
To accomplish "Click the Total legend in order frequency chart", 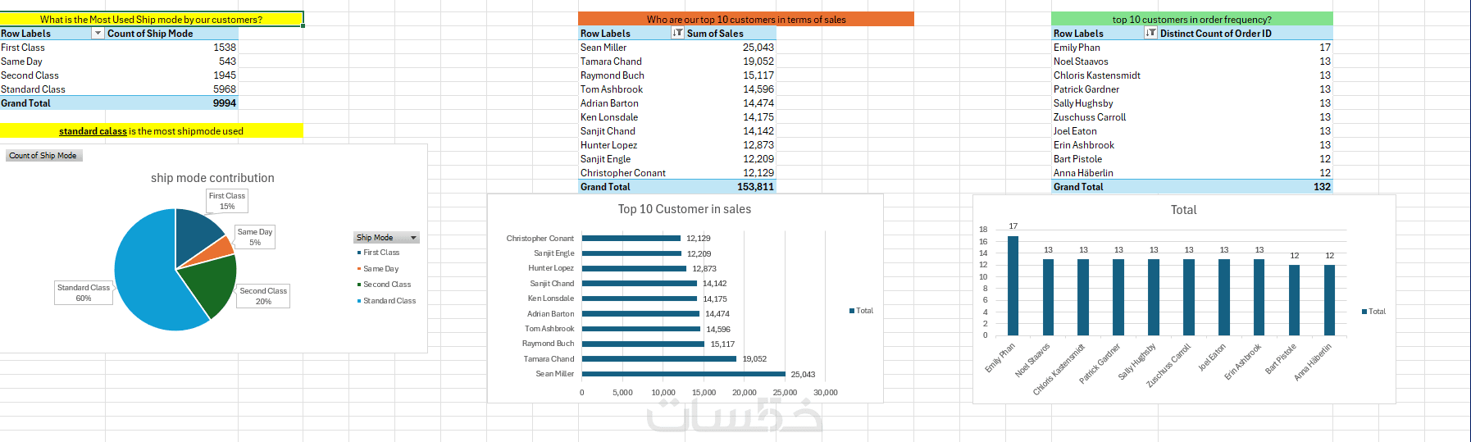I will pyautogui.click(x=1373, y=312).
